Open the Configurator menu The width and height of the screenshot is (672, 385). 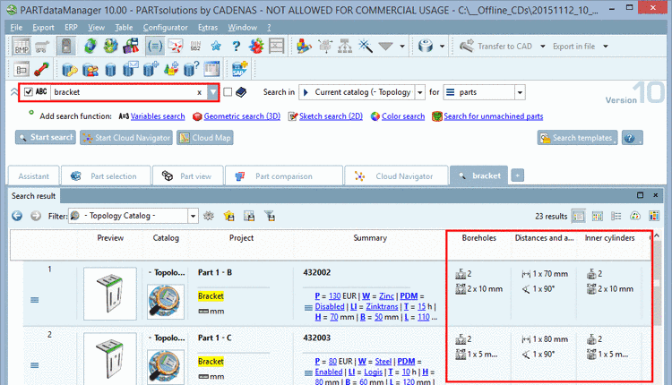coord(165,28)
